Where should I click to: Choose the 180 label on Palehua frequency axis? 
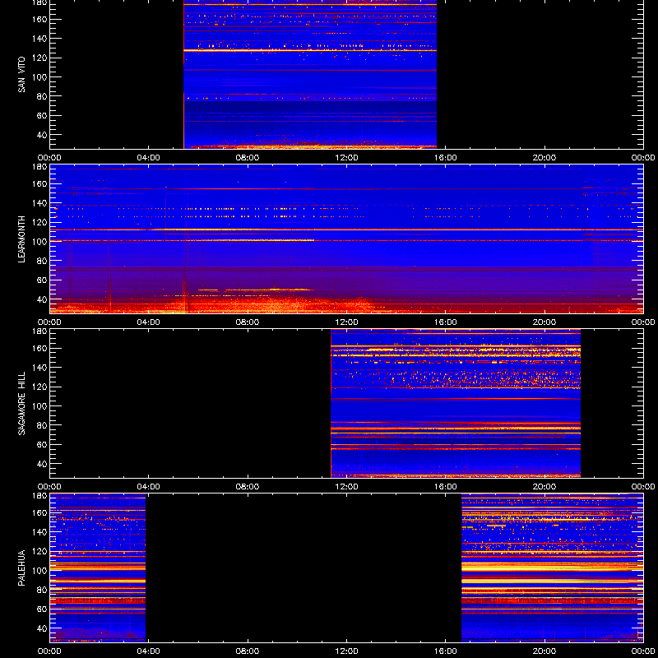pos(39,496)
